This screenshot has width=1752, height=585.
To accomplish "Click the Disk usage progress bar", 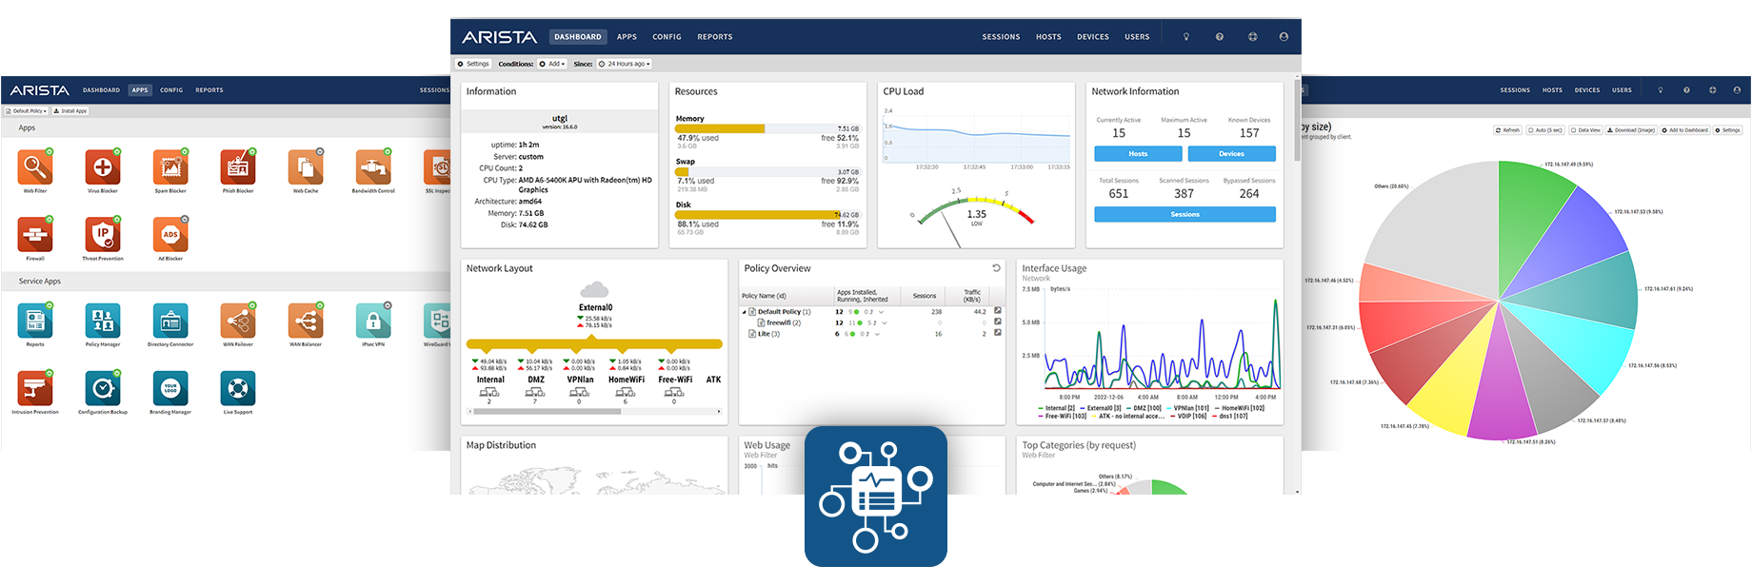I will click(x=766, y=215).
